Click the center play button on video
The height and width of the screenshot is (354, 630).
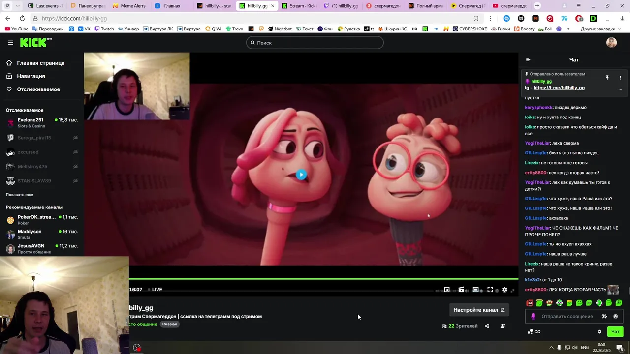[301, 175]
